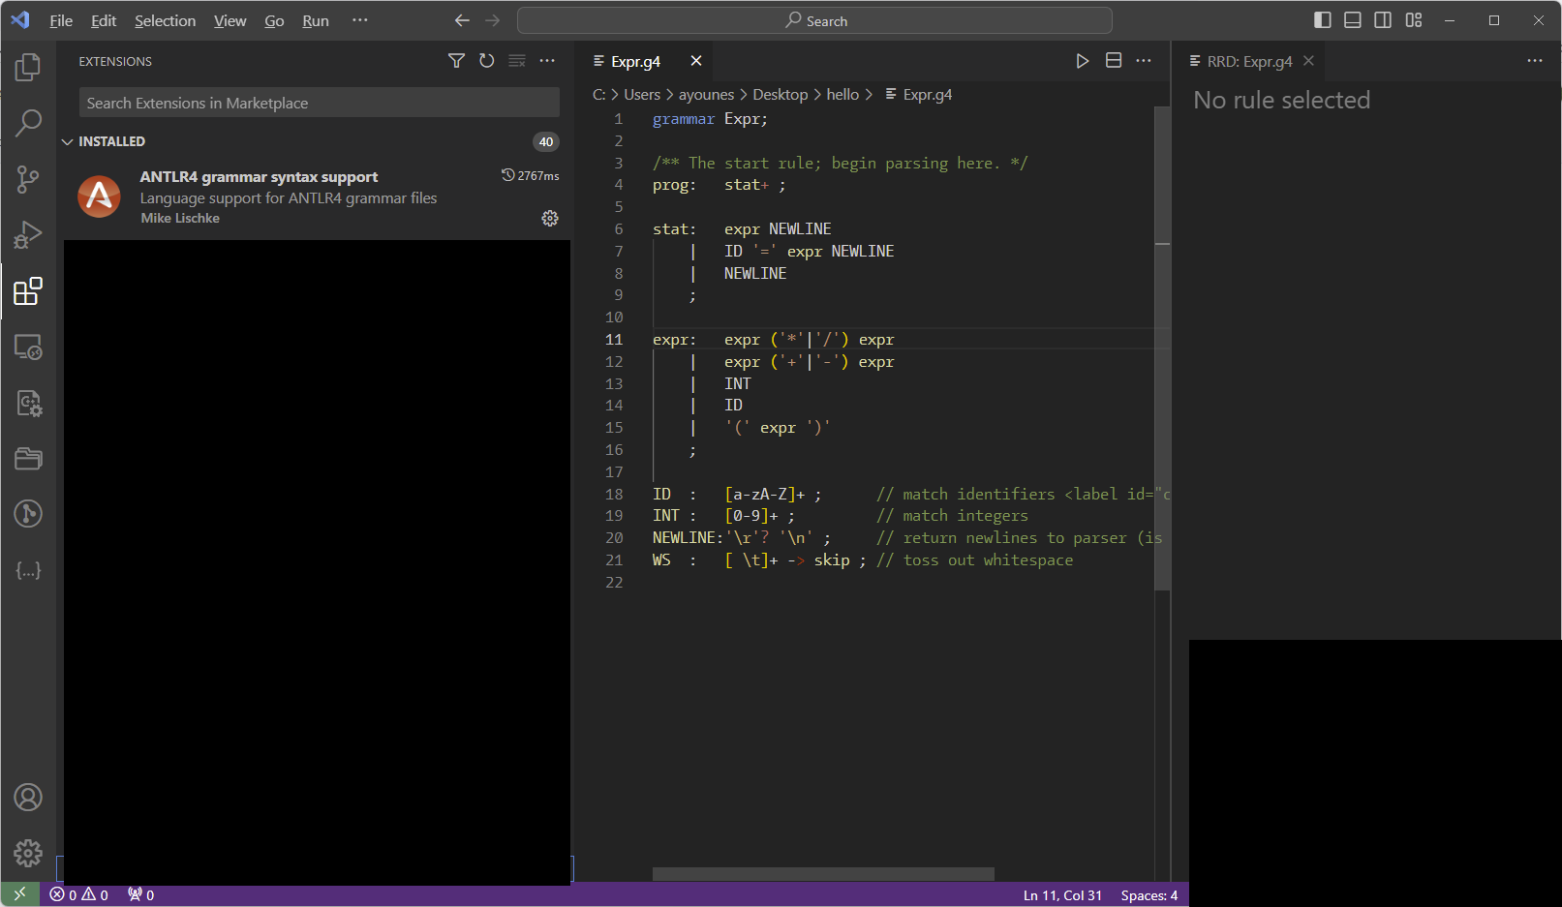Open the ANTLR parse tree activity icon
Screen dimensions: 1562x907
tap(28, 403)
